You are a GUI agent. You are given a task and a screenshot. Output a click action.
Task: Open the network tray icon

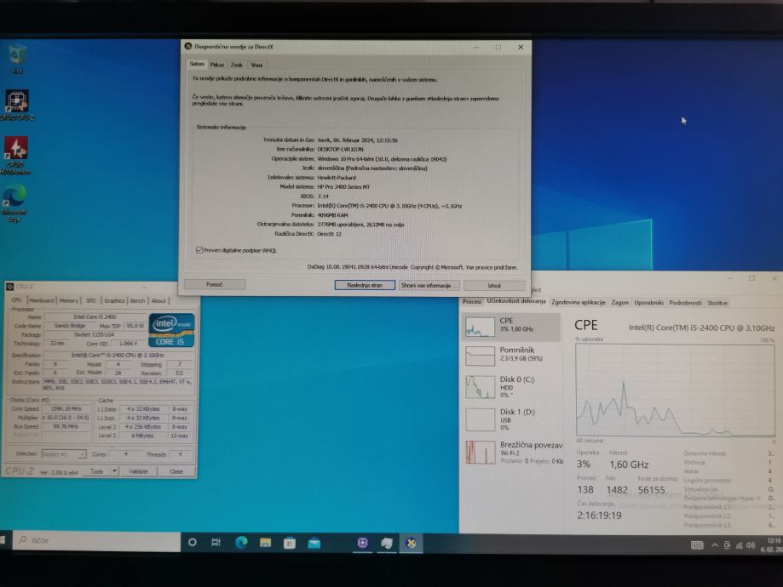tap(739, 545)
